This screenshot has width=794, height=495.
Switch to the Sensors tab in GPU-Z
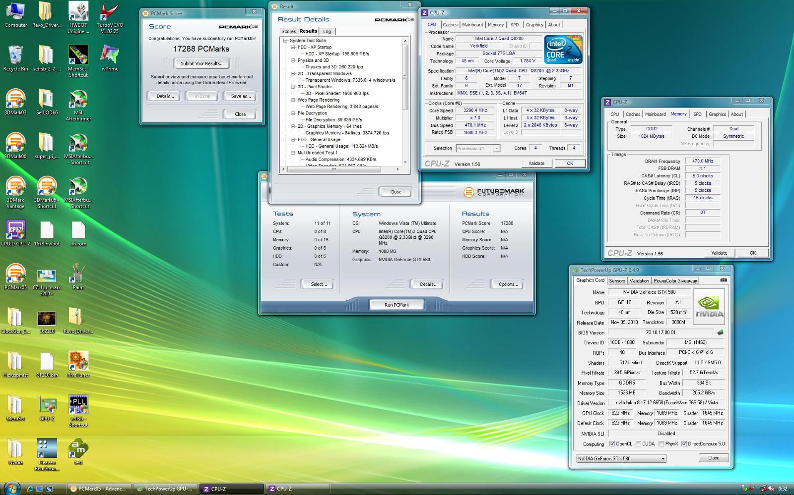[617, 280]
